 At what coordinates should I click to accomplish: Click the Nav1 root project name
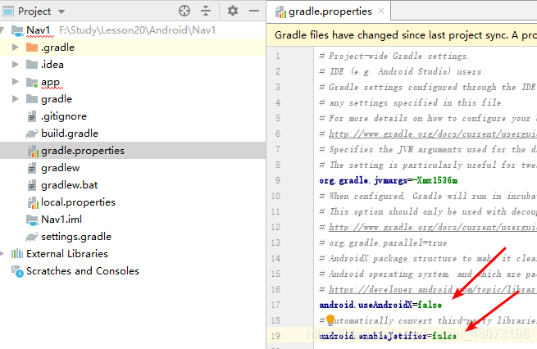(x=39, y=30)
